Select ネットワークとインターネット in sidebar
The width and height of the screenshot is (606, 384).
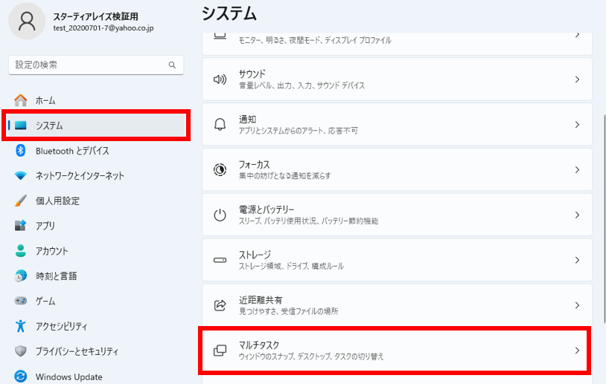click(x=80, y=176)
